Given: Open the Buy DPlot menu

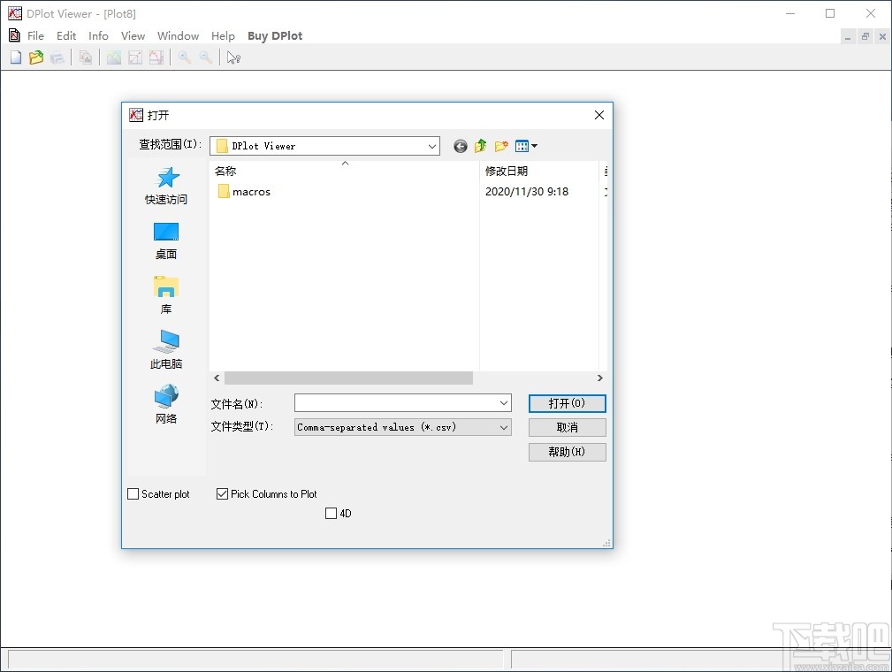Looking at the screenshot, I should click(x=275, y=35).
